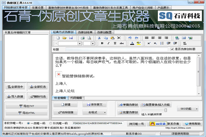
Task: Switch to the 采集设置 tab
Action: [x=38, y=7]
